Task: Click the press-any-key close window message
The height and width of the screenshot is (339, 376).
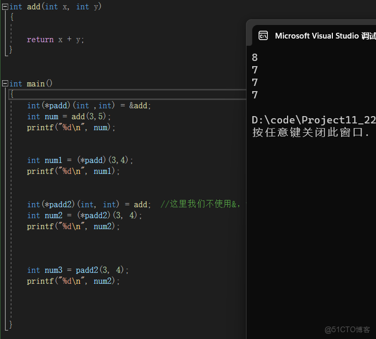Action: point(310,133)
